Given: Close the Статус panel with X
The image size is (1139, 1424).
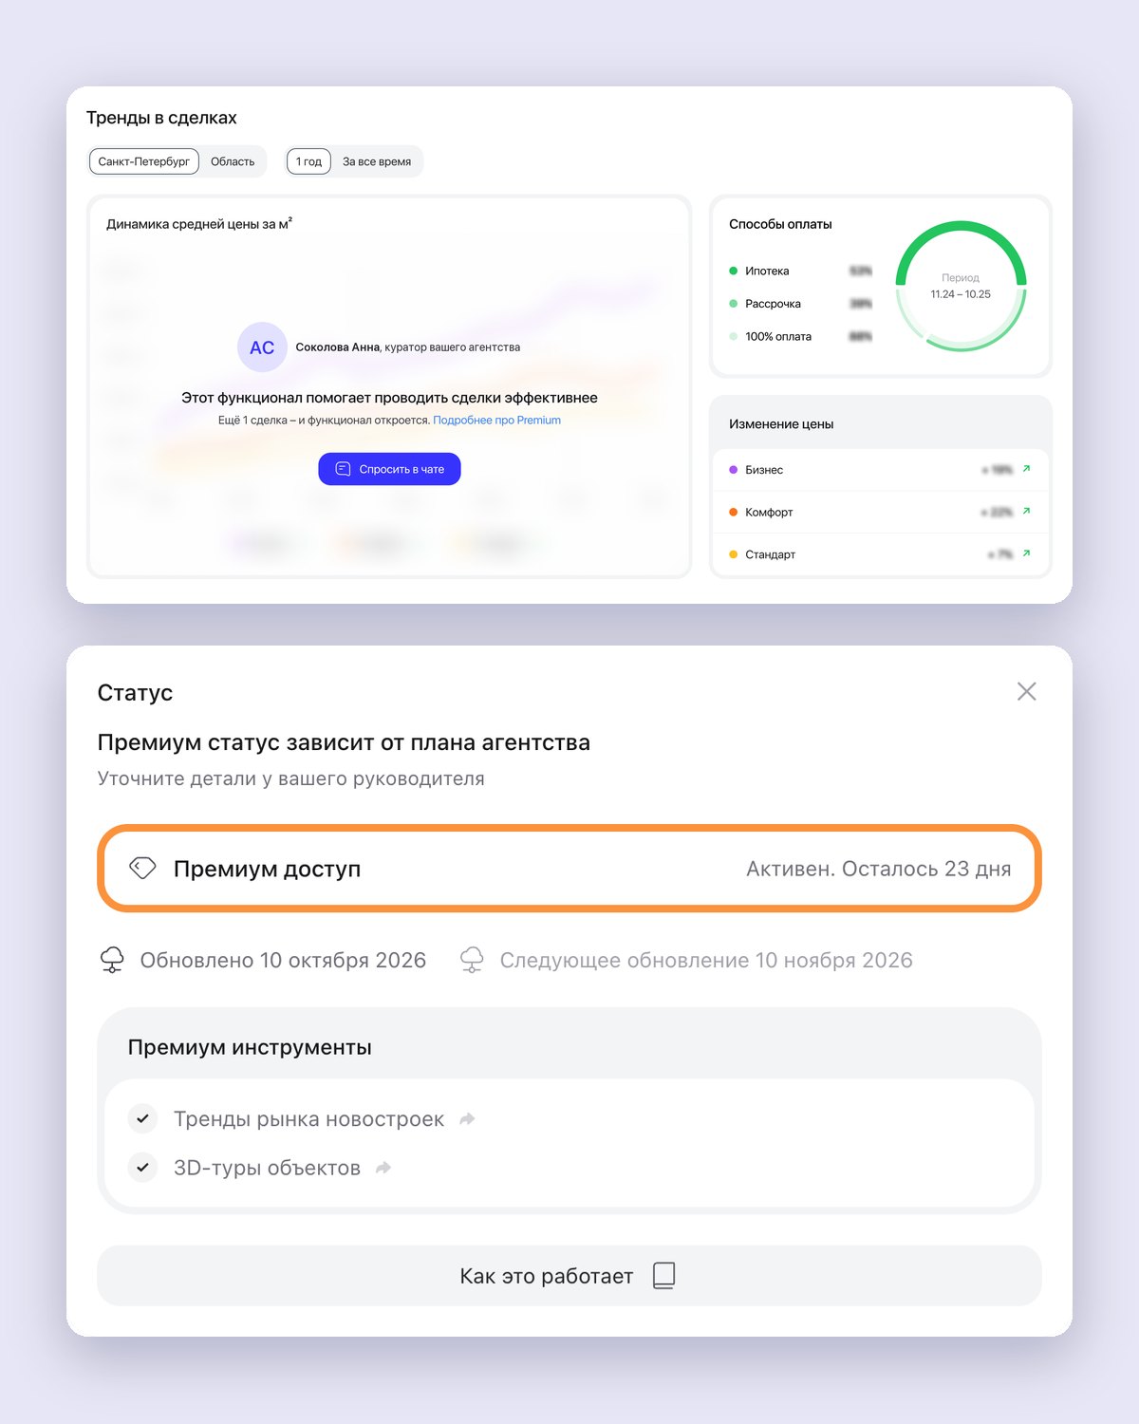Looking at the screenshot, I should [1026, 691].
